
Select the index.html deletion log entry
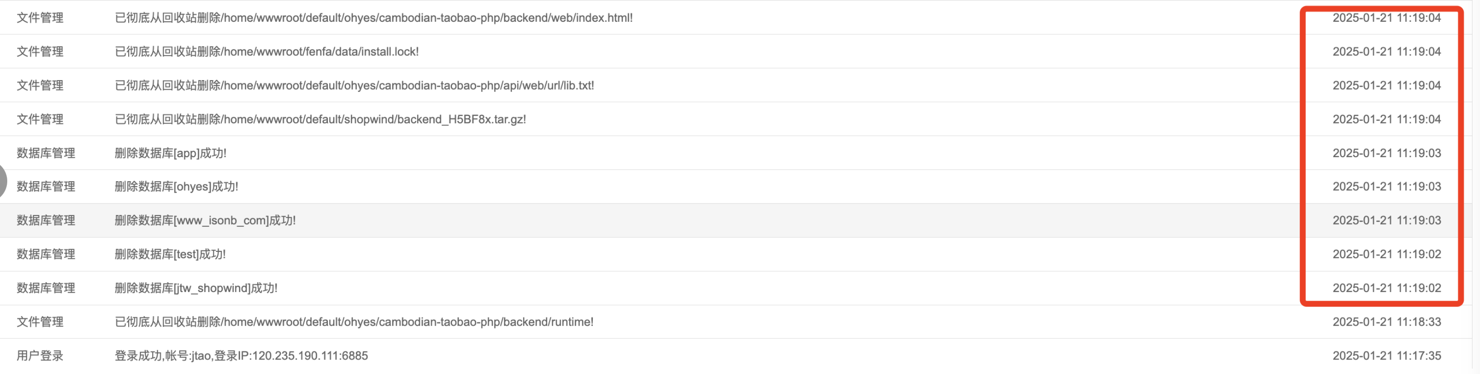(x=736, y=17)
